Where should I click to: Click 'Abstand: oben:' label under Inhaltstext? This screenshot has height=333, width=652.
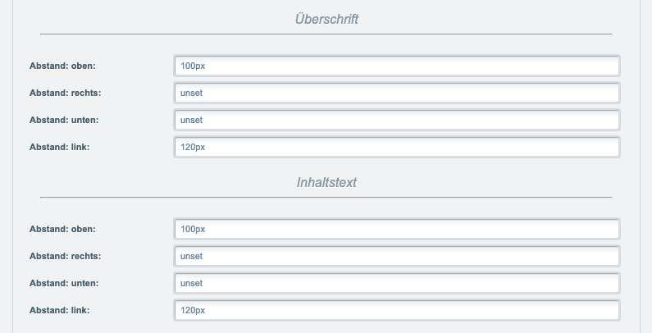coord(62,229)
